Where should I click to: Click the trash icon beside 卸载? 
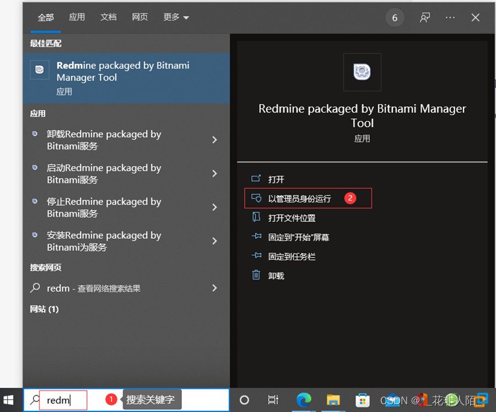(256, 275)
